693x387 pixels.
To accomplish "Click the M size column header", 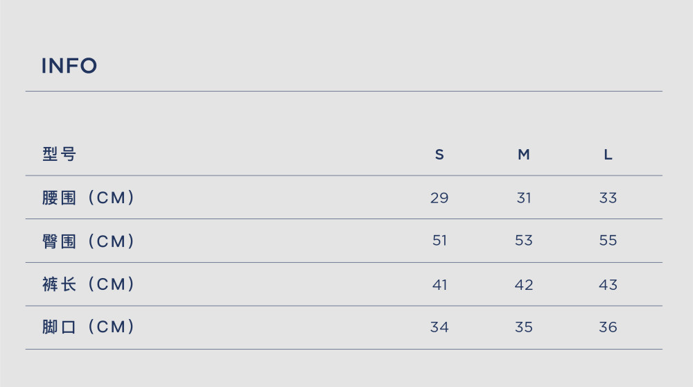I will (x=524, y=155).
